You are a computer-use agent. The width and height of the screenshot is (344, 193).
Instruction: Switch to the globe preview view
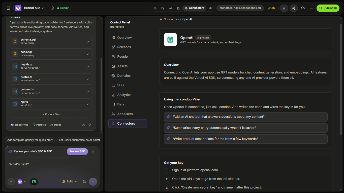pos(155,8)
